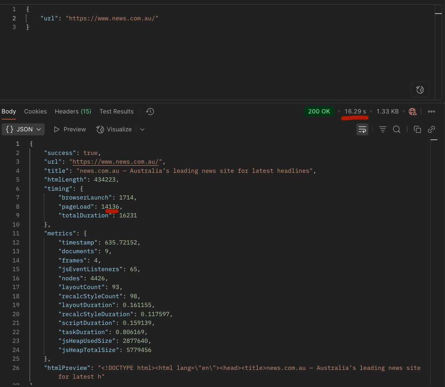Click the recalcStyleCount value 98
Screen dimensions: 445x387
click(x=134, y=296)
